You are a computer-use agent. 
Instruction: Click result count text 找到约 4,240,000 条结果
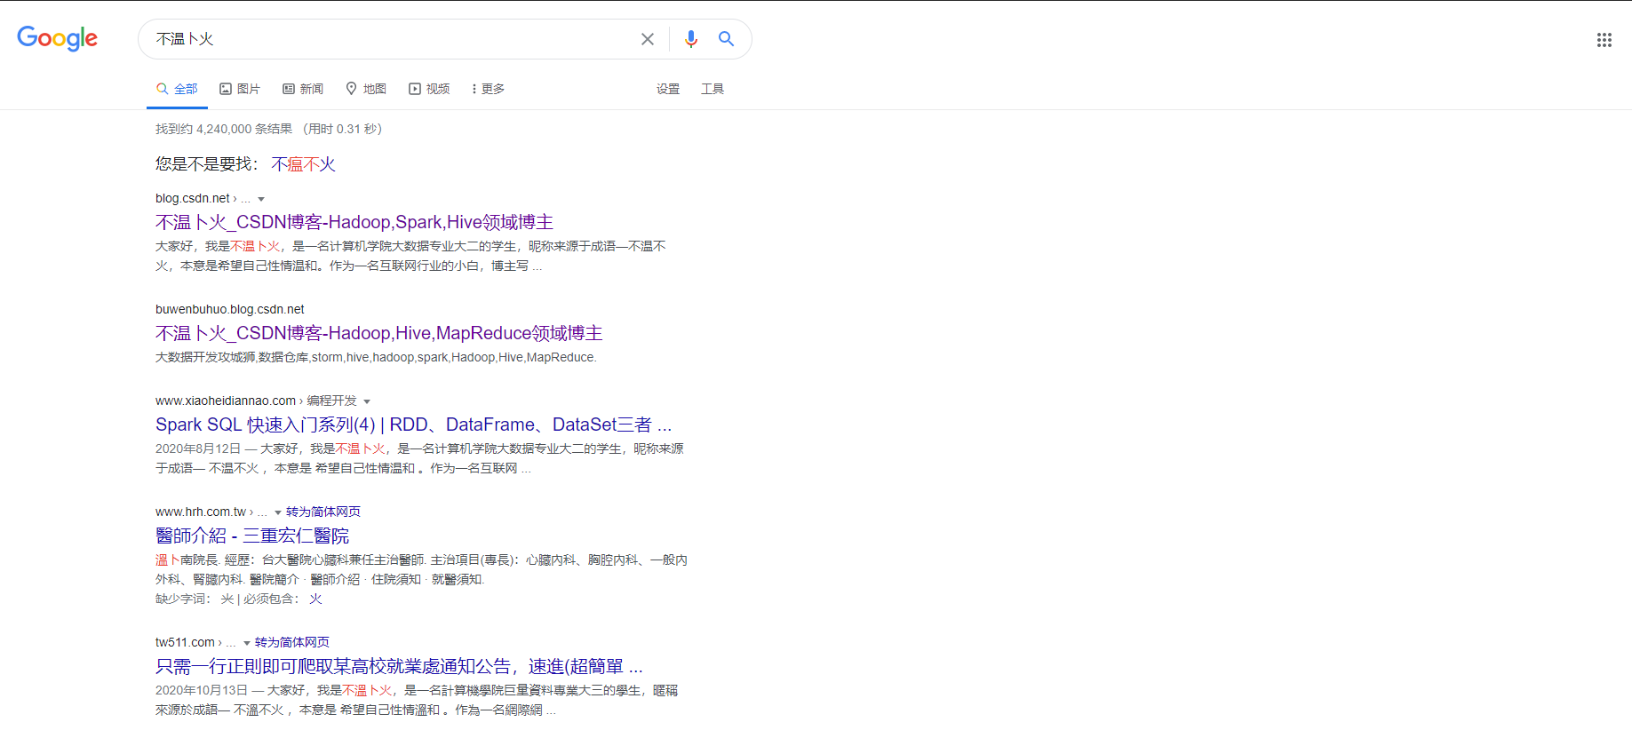[x=224, y=129]
